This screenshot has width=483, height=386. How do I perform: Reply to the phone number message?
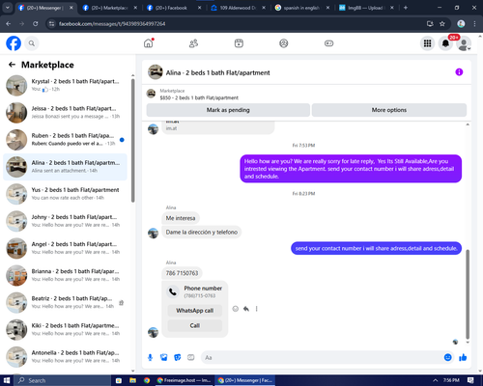(246, 309)
